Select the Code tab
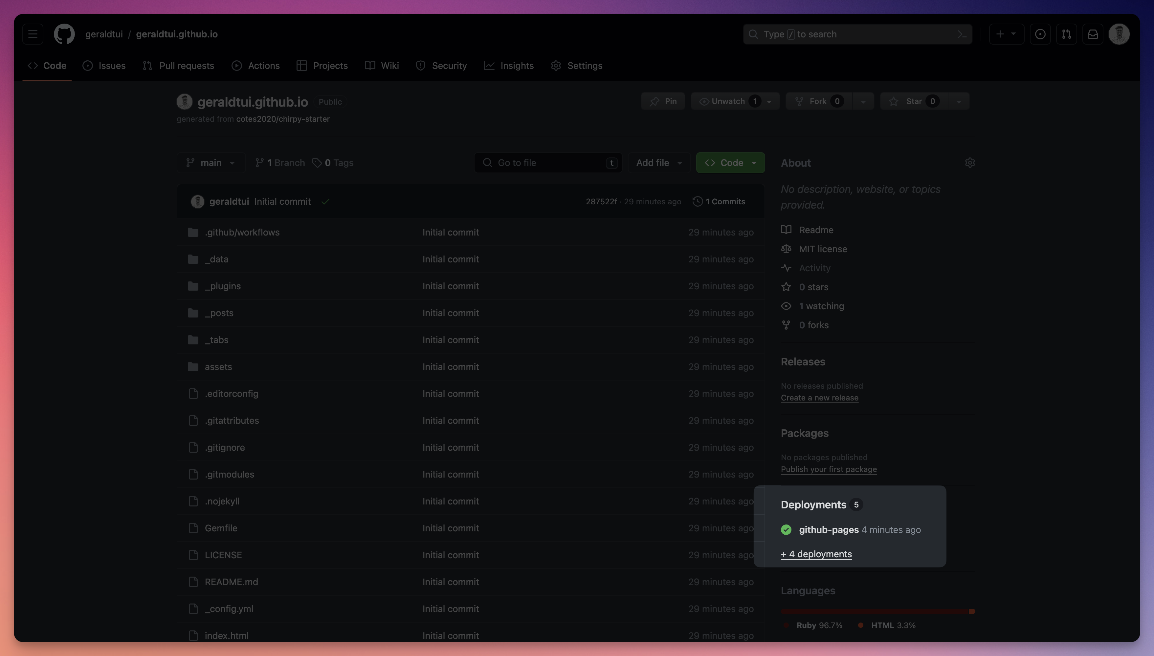This screenshot has width=1154, height=656. click(47, 66)
